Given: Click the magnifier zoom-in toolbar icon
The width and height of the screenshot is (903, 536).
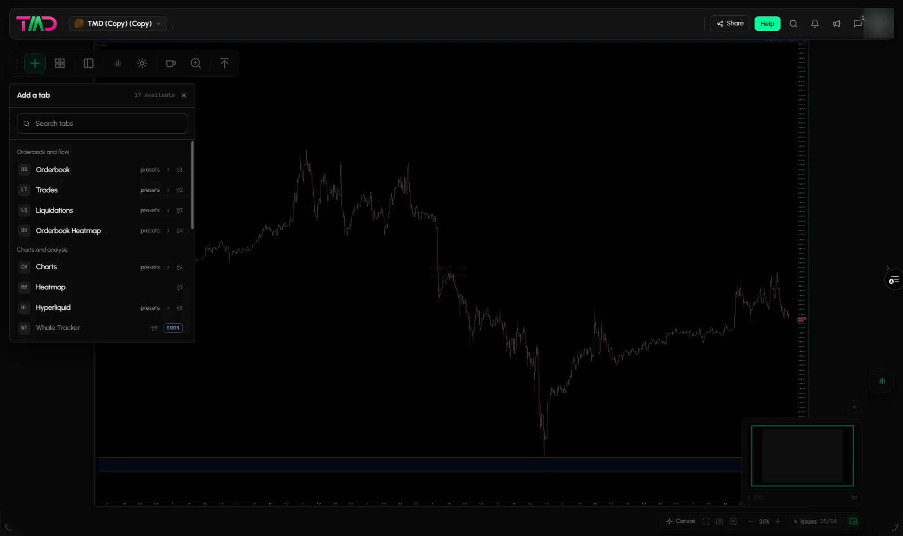Looking at the screenshot, I should click(196, 63).
